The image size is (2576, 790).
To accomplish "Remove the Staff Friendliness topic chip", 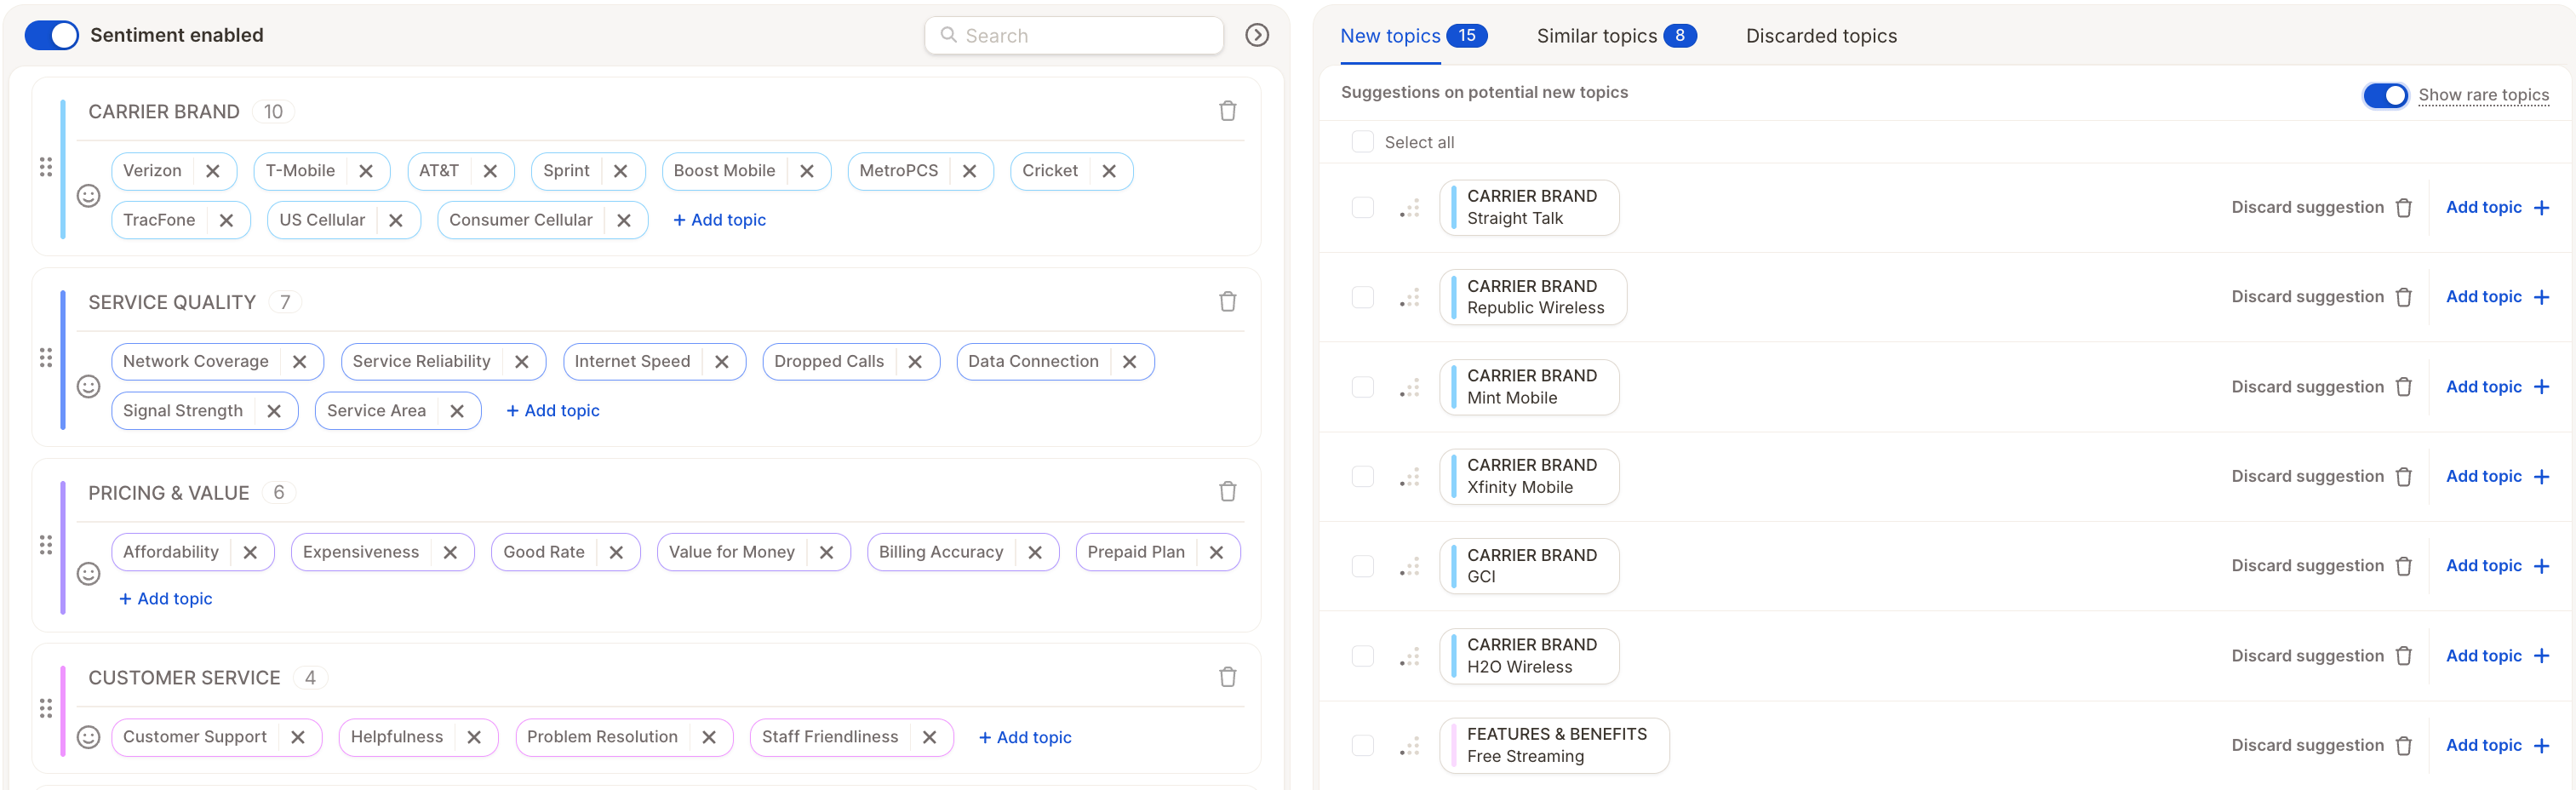I will (929, 737).
